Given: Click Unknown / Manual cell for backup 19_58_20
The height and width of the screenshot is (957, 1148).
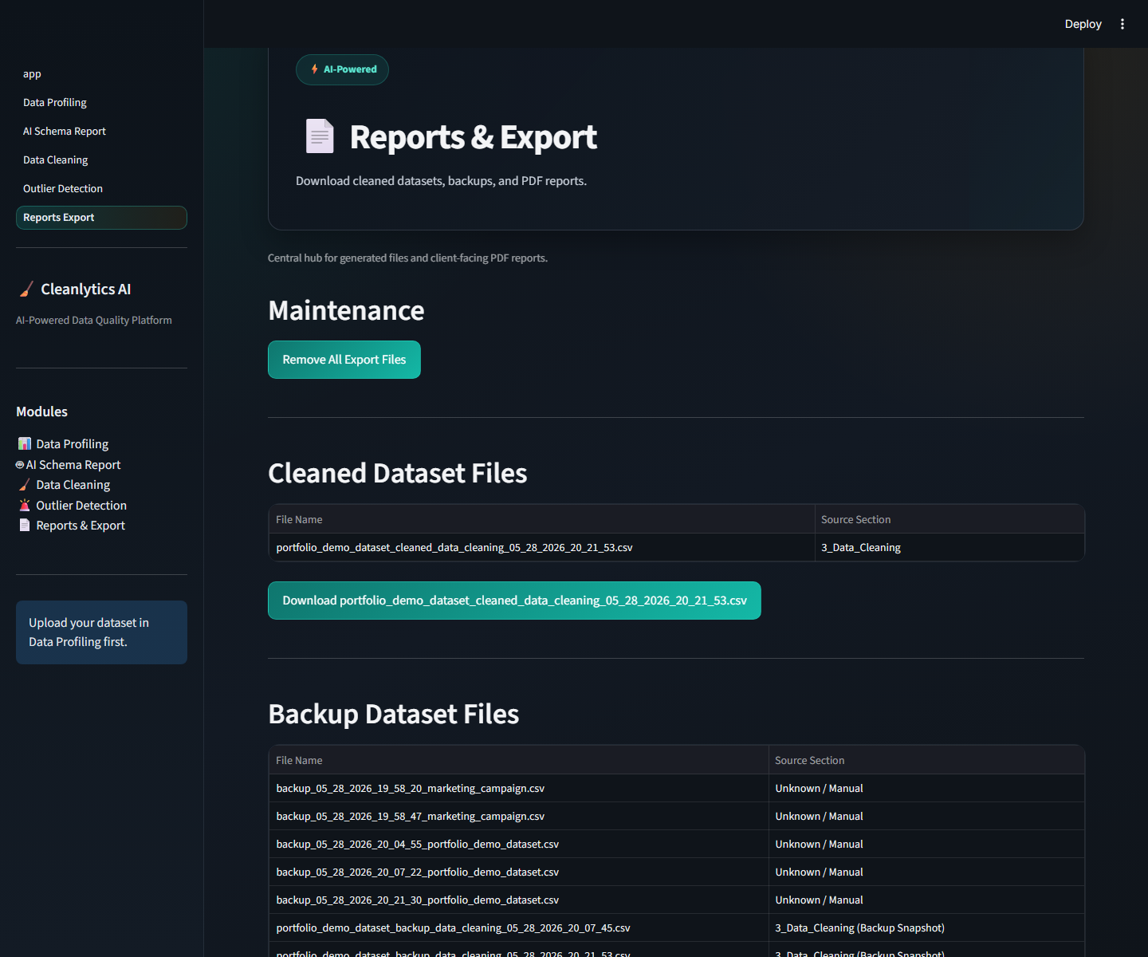Looking at the screenshot, I should pos(926,788).
